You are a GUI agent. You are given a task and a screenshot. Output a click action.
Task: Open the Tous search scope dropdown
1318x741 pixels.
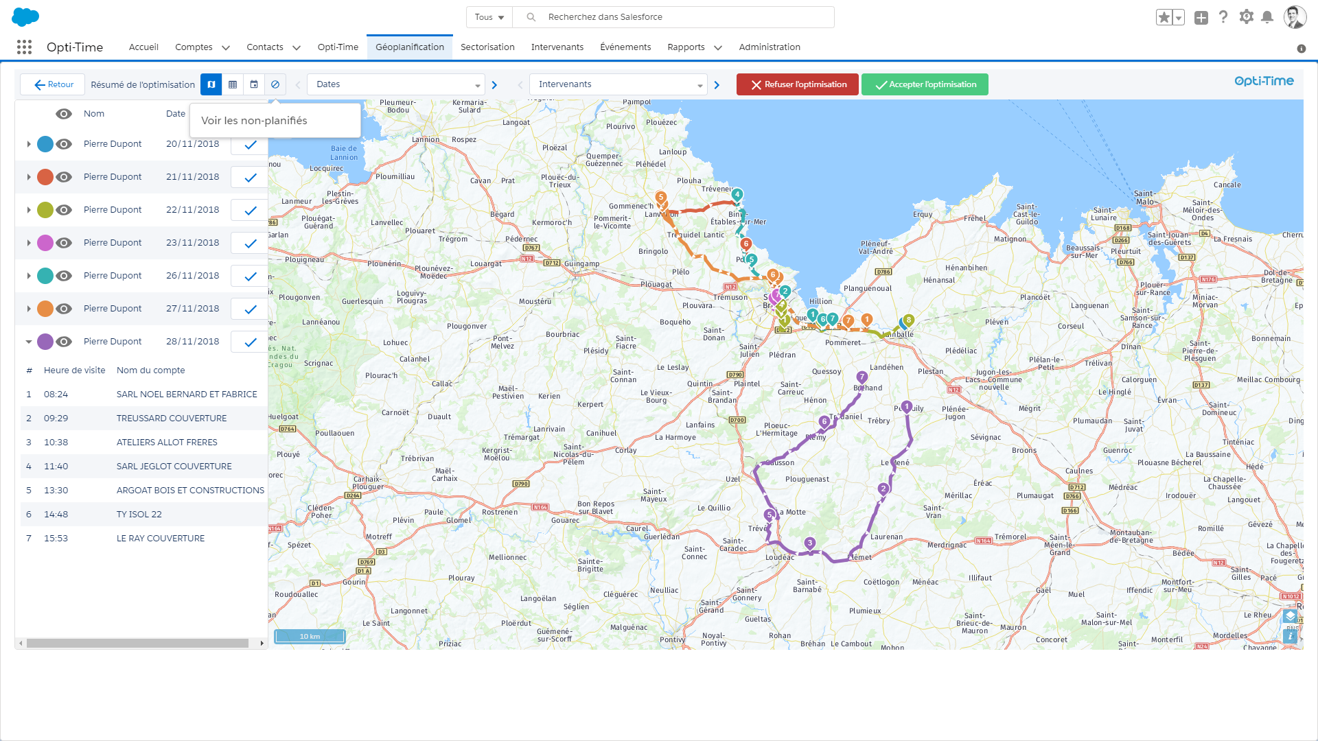tap(489, 17)
